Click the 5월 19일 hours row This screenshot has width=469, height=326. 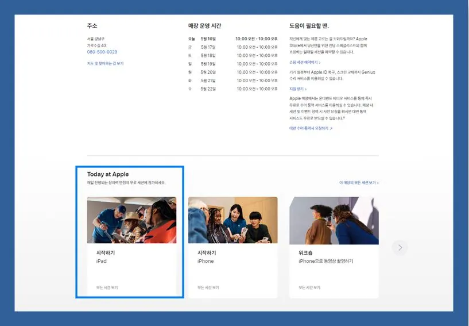(x=232, y=64)
